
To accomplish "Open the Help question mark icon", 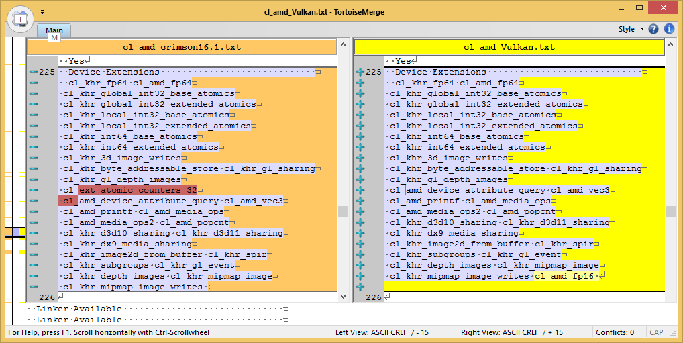I will [x=655, y=29].
